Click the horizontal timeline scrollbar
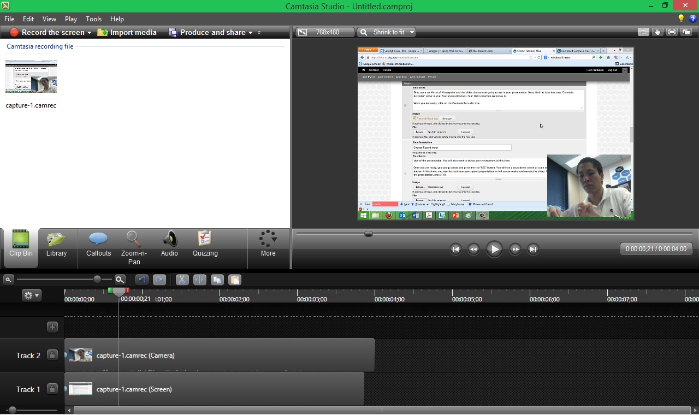This screenshot has height=415, width=699. click(382, 410)
